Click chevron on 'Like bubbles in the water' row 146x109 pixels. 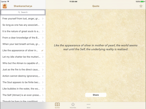click(x=43, y=89)
